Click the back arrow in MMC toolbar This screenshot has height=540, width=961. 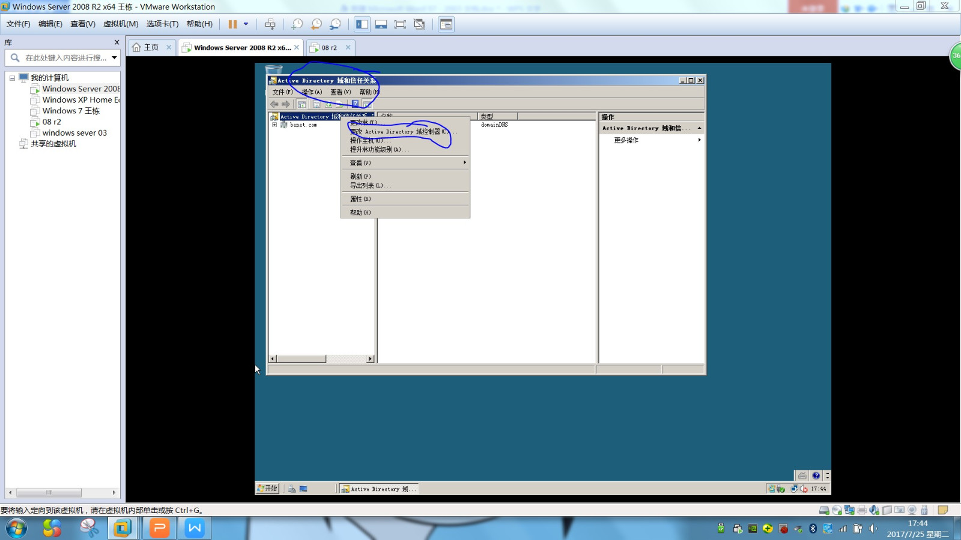pyautogui.click(x=274, y=104)
